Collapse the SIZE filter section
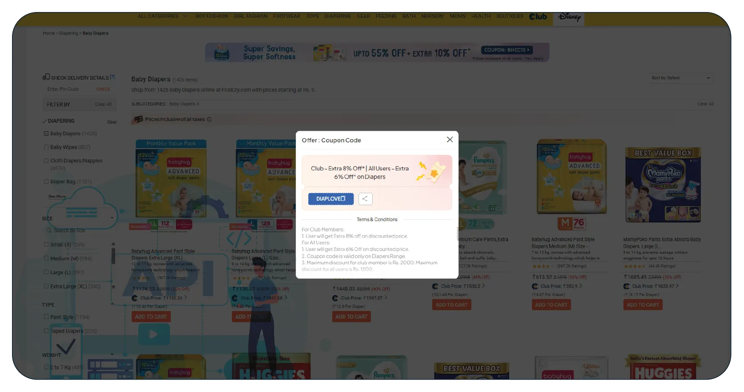This screenshot has height=392, width=744. tap(112, 218)
